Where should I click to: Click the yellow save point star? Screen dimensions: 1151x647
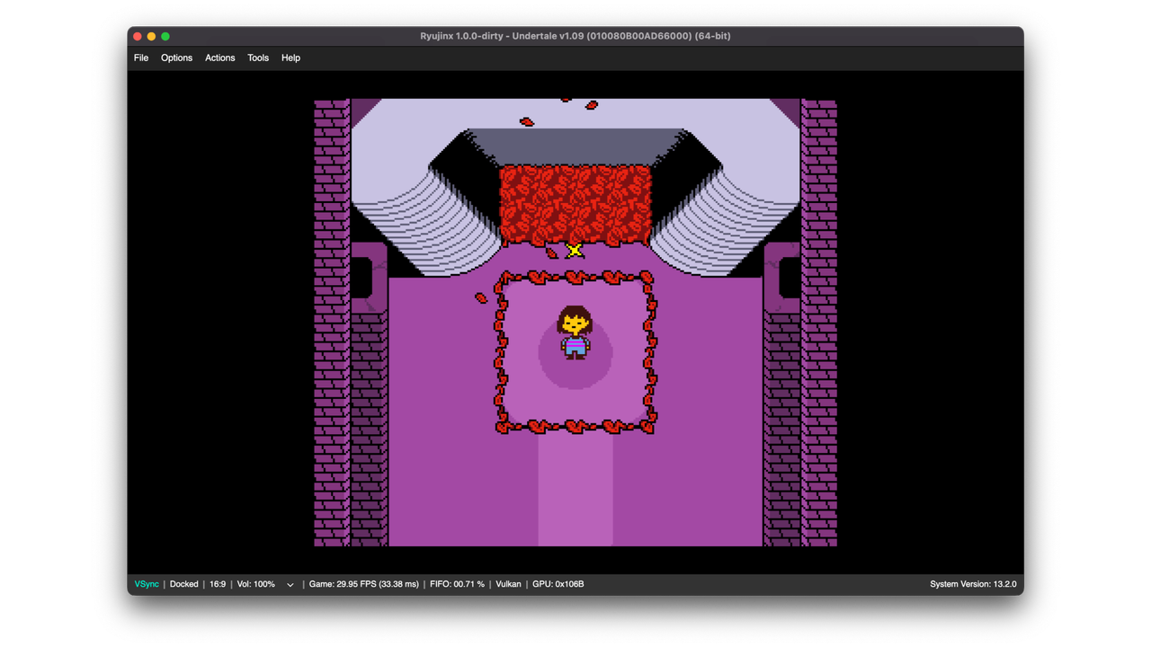[x=575, y=251]
